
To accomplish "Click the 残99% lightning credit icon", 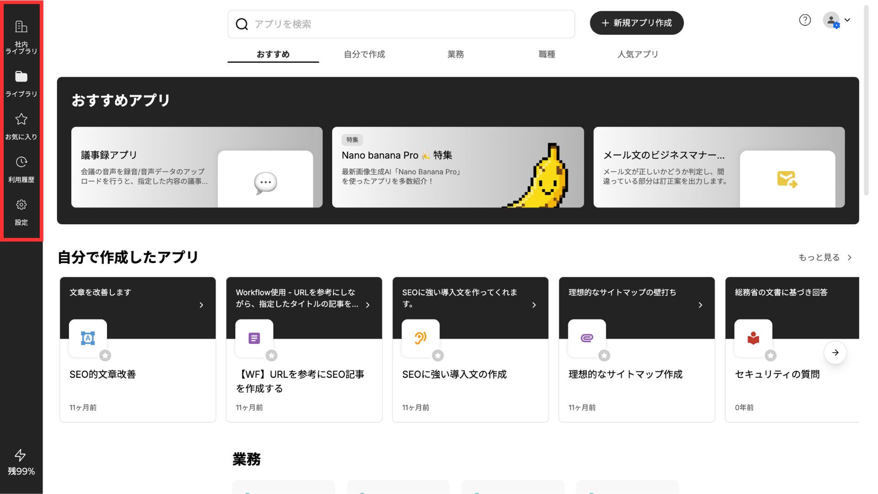I will click(20, 455).
